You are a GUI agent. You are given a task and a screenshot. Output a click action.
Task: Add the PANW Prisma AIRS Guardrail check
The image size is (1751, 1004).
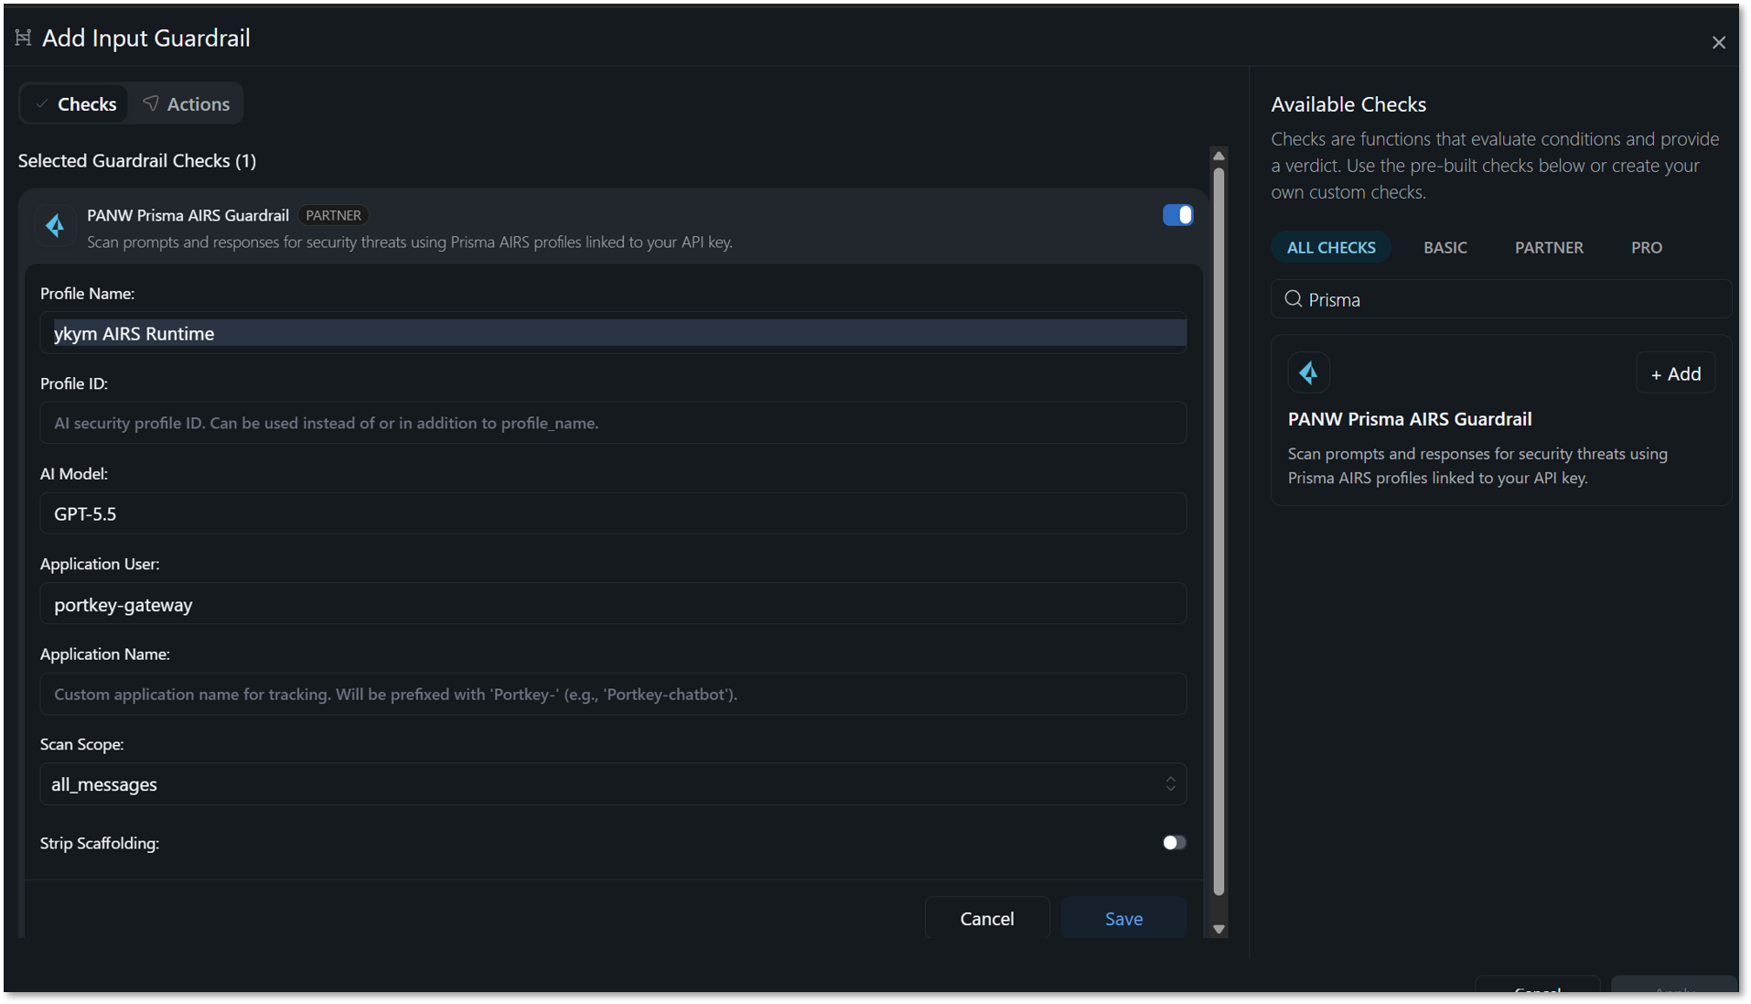tap(1675, 373)
